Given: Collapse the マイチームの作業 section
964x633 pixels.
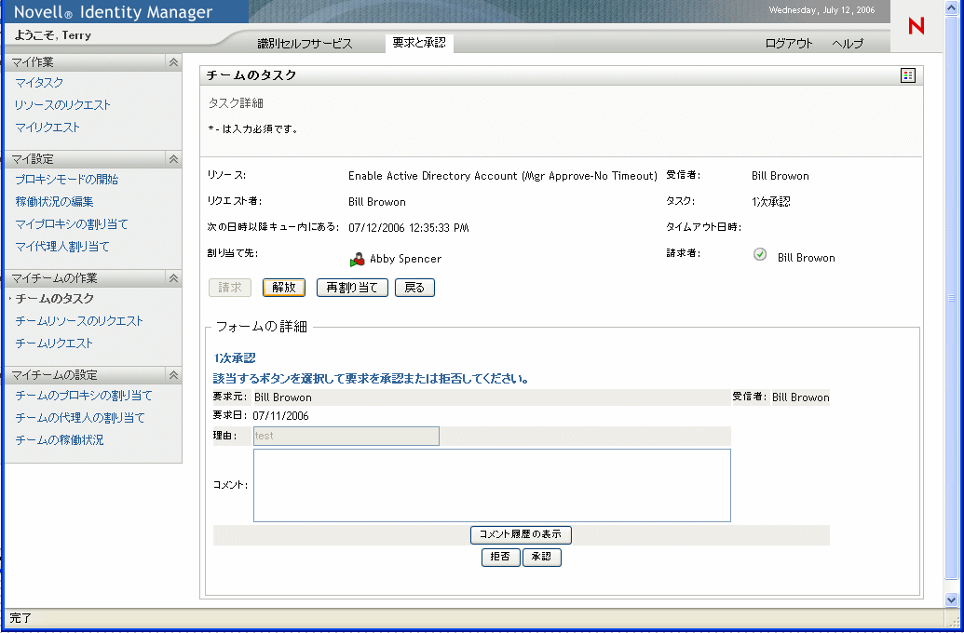Looking at the screenshot, I should (x=173, y=278).
